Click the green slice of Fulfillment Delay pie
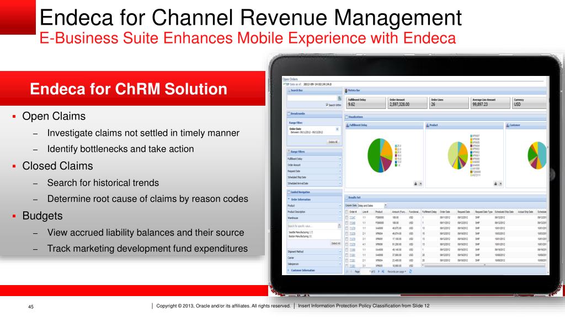The height and width of the screenshot is (317, 565). tap(374, 156)
